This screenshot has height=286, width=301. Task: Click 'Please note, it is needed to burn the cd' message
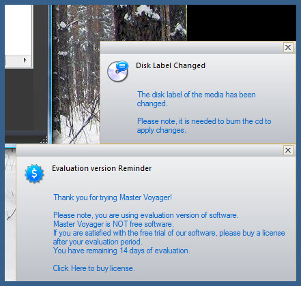pyautogui.click(x=204, y=125)
